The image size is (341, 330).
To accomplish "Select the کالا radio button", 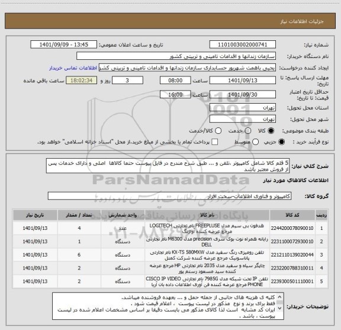I will click(271, 131).
